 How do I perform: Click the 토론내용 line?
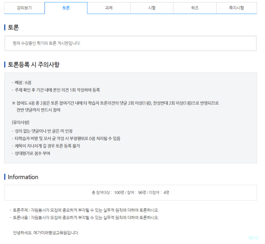pos(86,218)
